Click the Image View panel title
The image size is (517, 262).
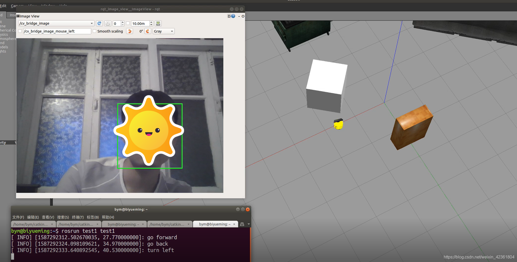point(30,16)
